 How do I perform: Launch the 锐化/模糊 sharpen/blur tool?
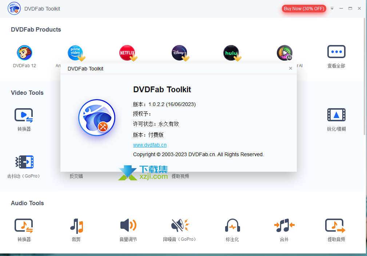(x=336, y=115)
